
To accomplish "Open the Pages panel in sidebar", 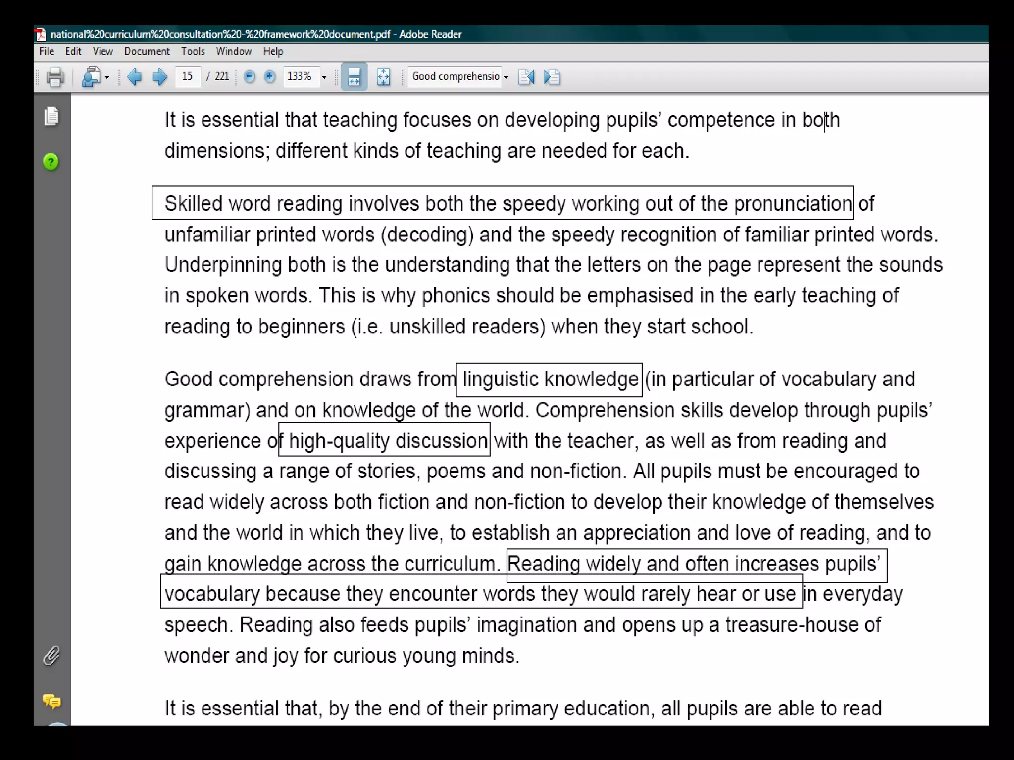I will pos(51,116).
